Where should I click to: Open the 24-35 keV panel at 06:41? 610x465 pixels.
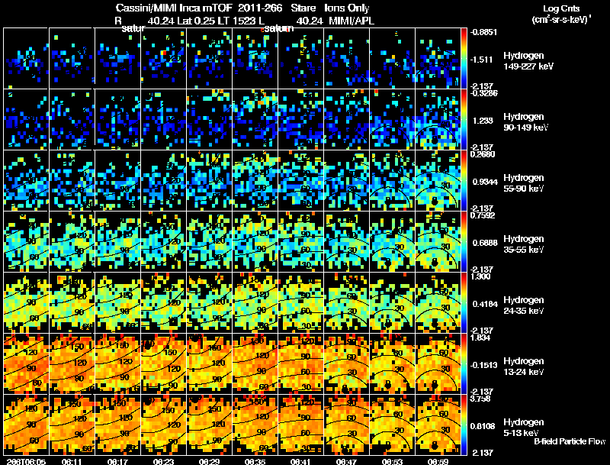300,303
